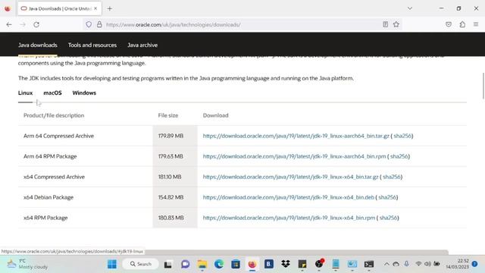Viewport: 485px width, 273px height.
Task: Switch to the Linux tab
Action: (25, 93)
